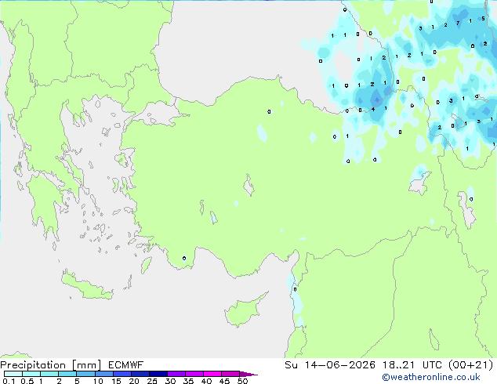Click the forecast date 'Su 14-06-2026'
Screen dimensions: 497x384
tap(330, 365)
